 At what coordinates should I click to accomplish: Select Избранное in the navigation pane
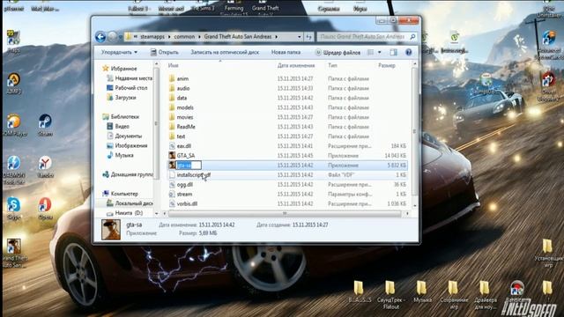pyautogui.click(x=120, y=69)
